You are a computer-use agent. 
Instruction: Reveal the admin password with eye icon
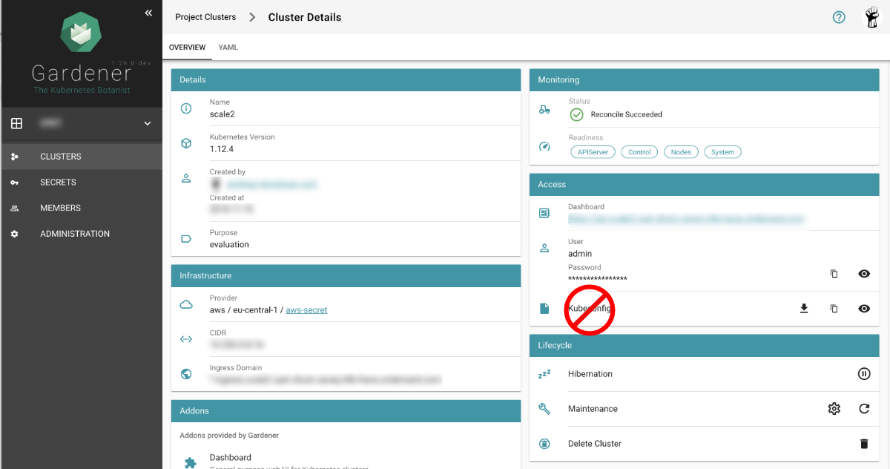(864, 274)
